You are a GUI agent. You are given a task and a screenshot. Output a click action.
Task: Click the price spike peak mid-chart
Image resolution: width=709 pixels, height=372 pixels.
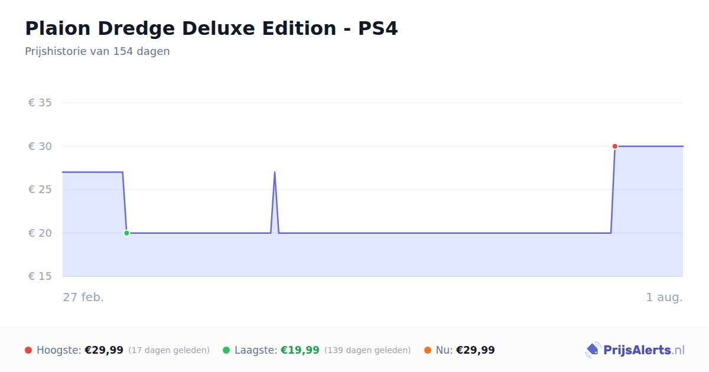click(275, 172)
